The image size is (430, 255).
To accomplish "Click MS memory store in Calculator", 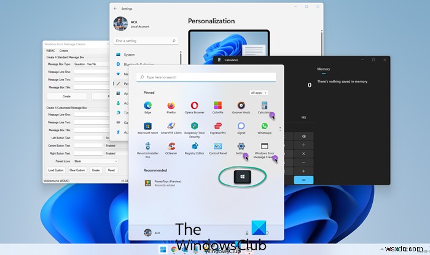I will point(303,117).
